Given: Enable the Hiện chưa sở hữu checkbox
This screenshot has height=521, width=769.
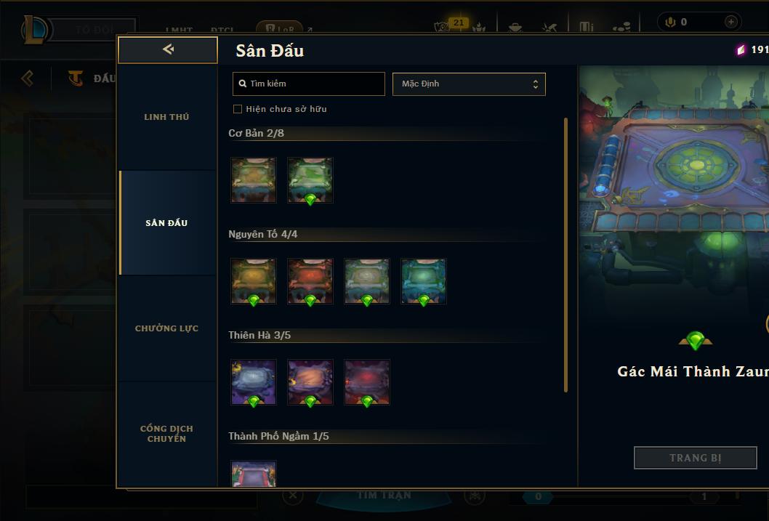Looking at the screenshot, I should [x=238, y=109].
